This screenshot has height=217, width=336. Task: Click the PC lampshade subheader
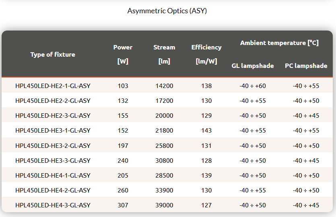tap(306, 66)
